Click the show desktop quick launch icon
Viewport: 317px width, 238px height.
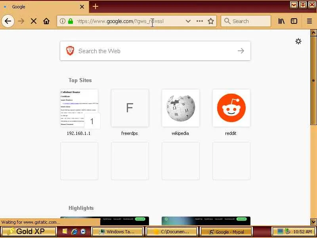point(65,232)
